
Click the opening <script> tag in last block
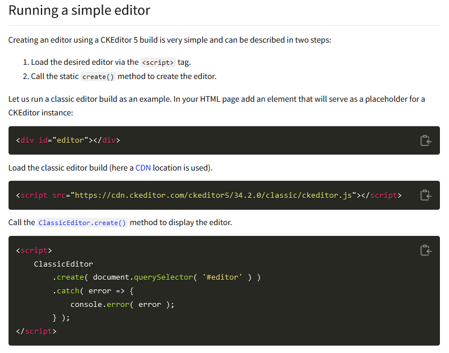34,251
